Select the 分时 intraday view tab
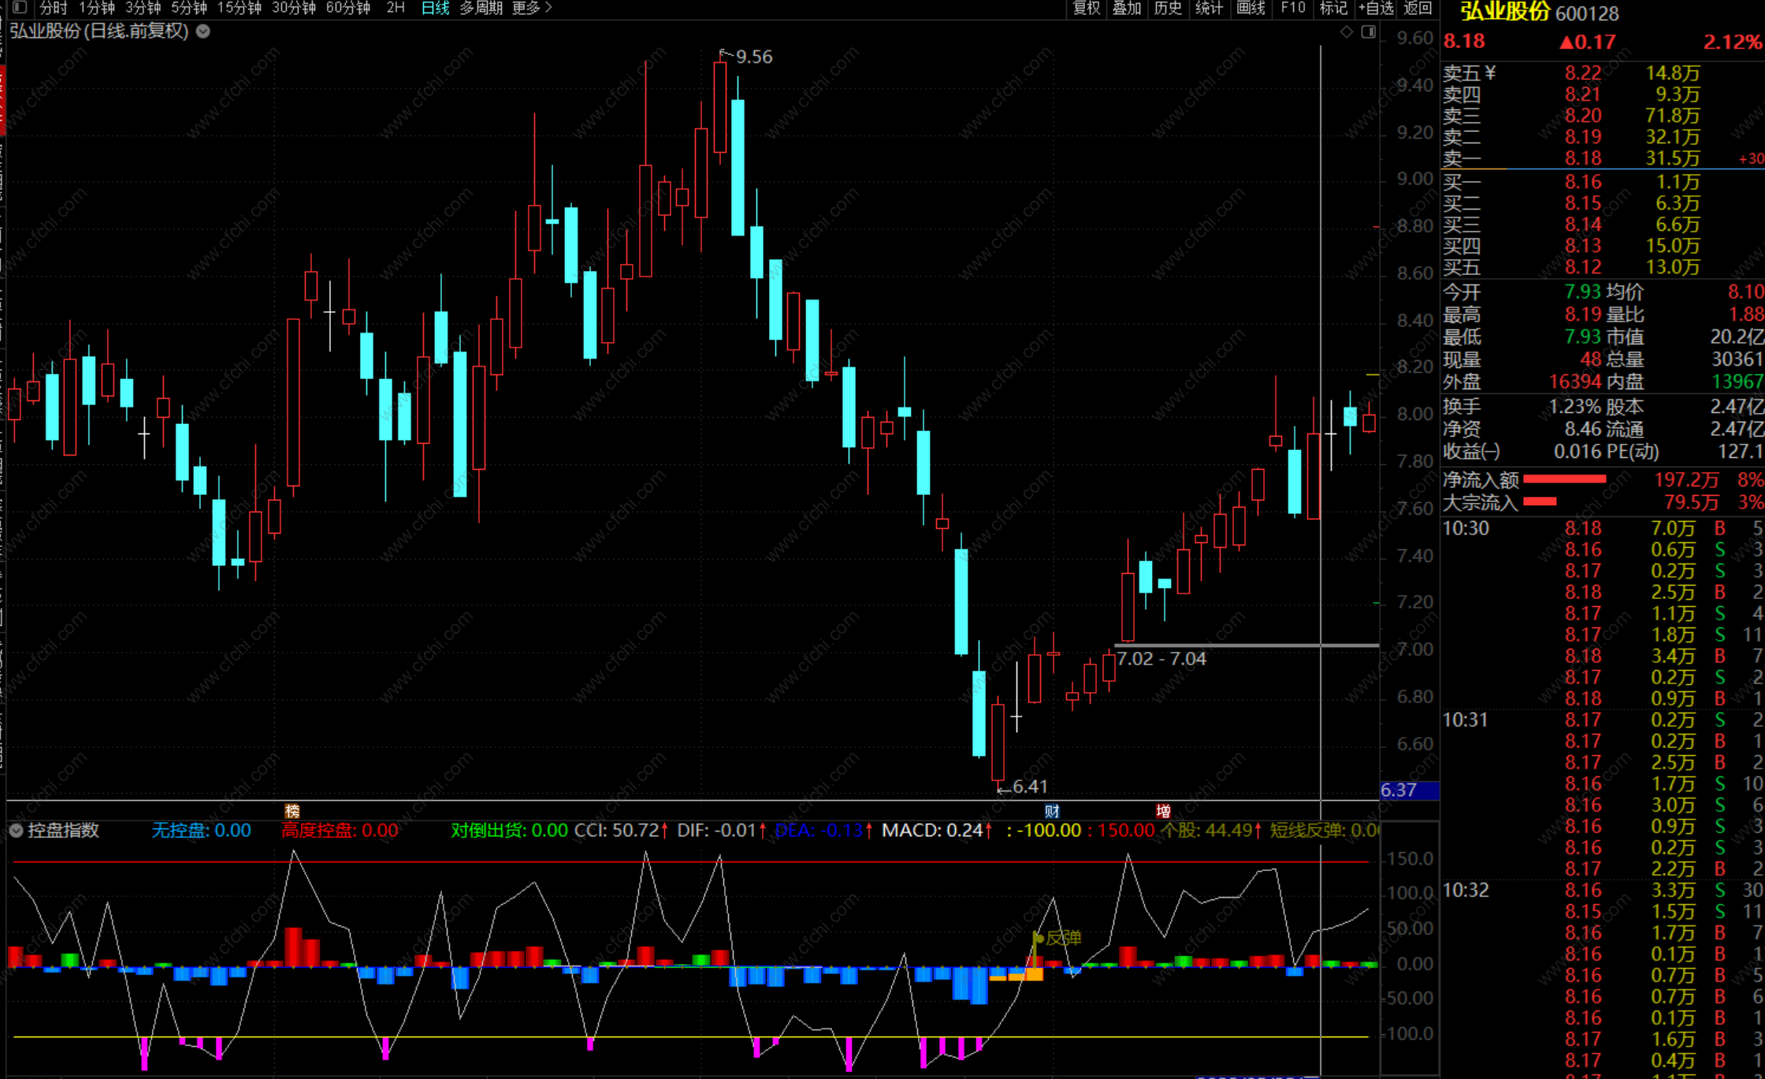Image resolution: width=1765 pixels, height=1079 pixels. pos(53,8)
